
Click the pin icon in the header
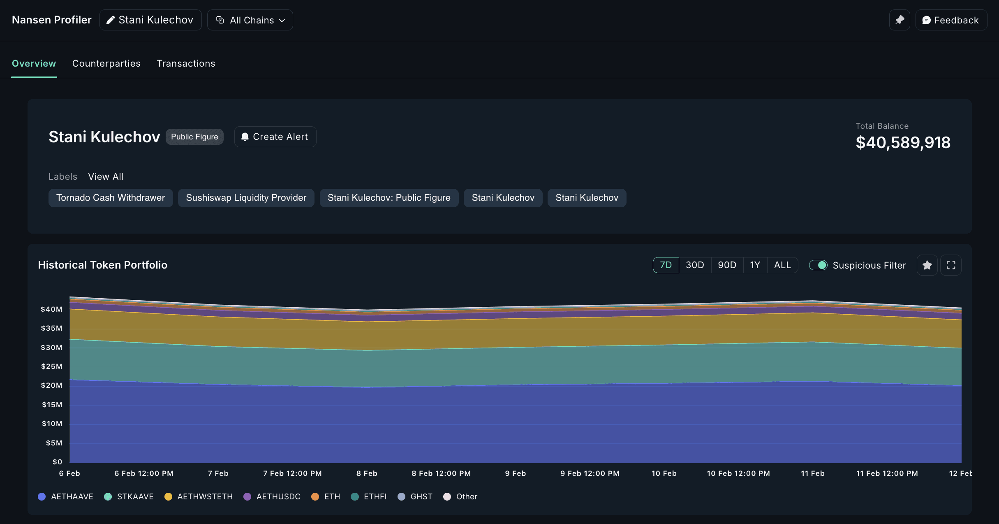pos(900,20)
